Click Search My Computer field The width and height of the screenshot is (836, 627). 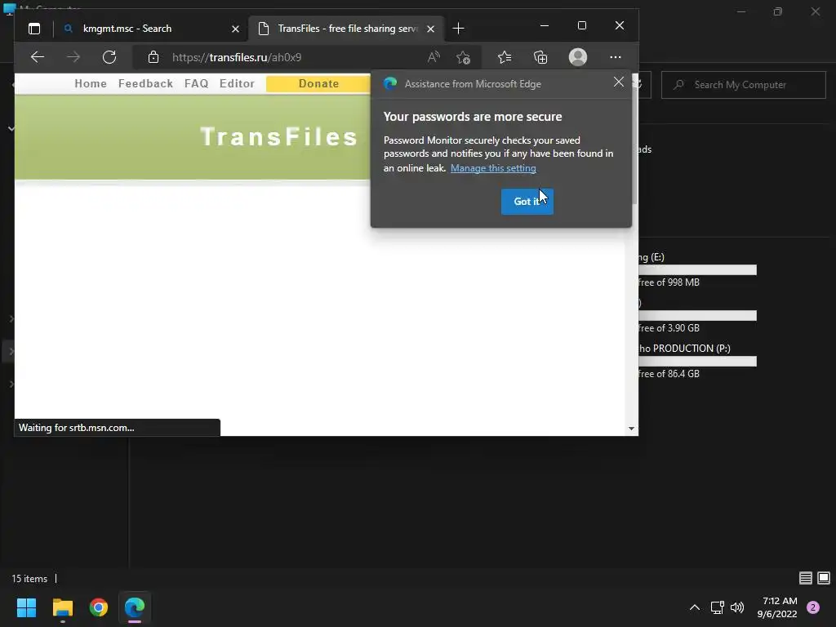[743, 85]
